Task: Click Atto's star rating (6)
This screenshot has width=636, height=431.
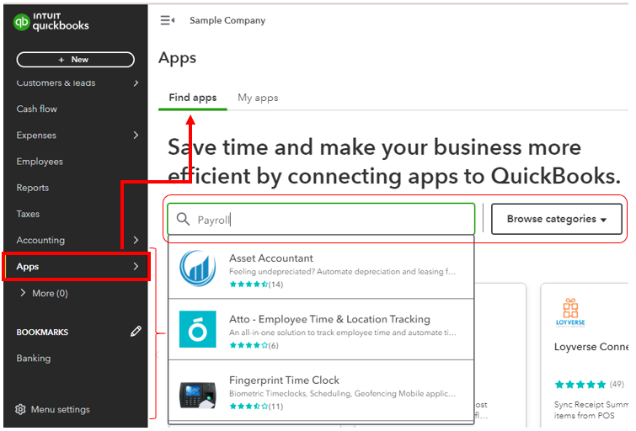Action: pyautogui.click(x=254, y=345)
